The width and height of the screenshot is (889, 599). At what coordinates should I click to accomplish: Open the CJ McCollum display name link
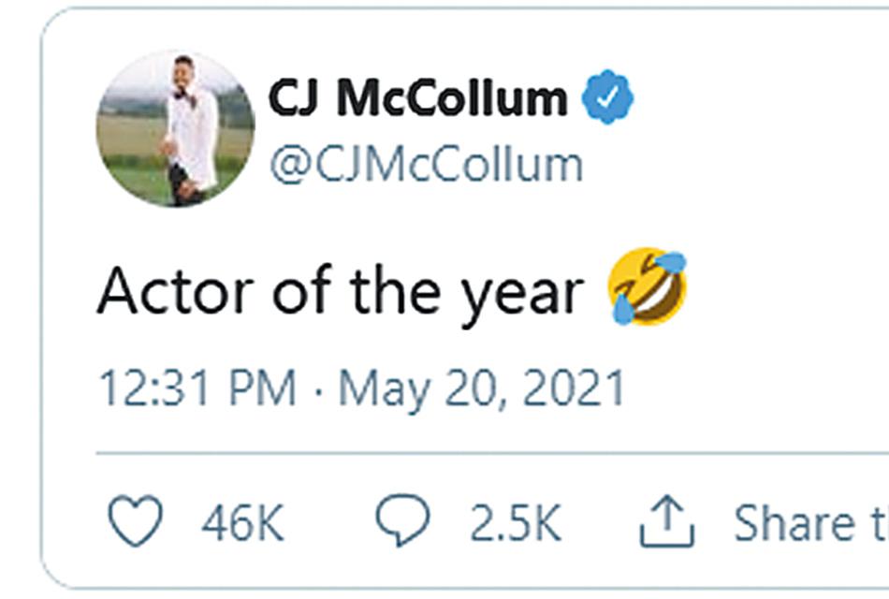click(418, 98)
